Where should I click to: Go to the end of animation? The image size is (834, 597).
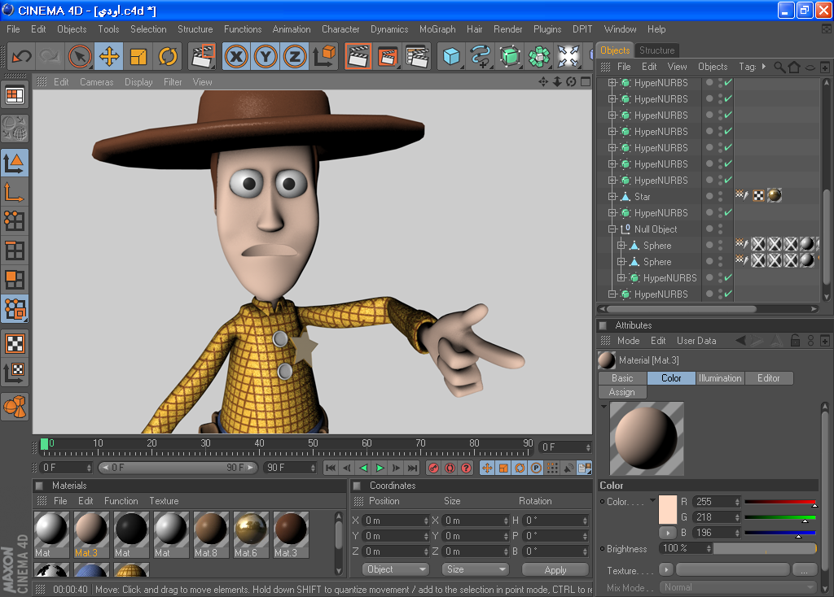point(413,468)
